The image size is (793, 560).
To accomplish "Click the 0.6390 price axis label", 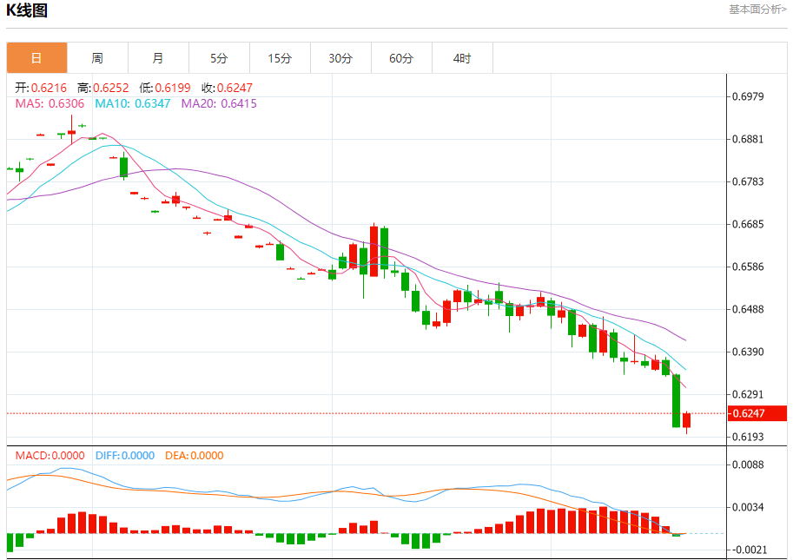I will point(748,352).
